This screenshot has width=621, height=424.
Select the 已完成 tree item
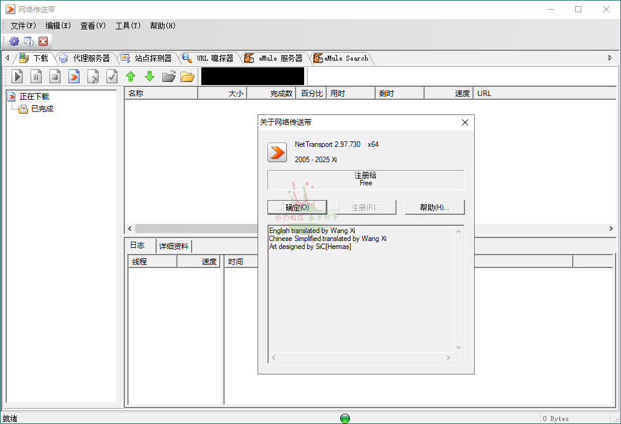pyautogui.click(x=42, y=109)
